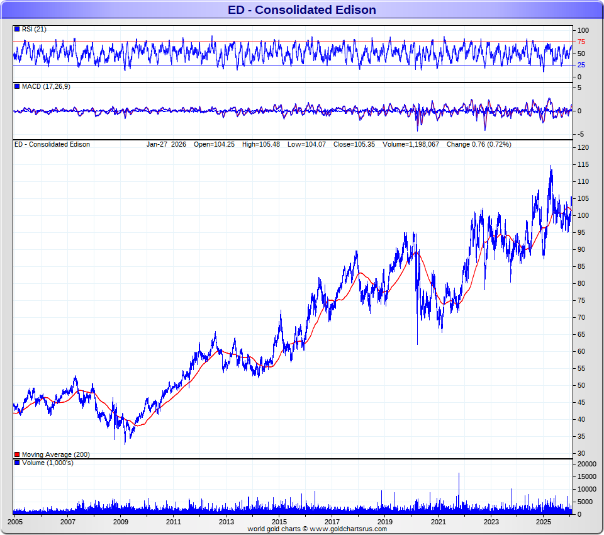The width and height of the screenshot is (604, 535).
Task: Click the RSI 100 axis label
Action: [583, 30]
